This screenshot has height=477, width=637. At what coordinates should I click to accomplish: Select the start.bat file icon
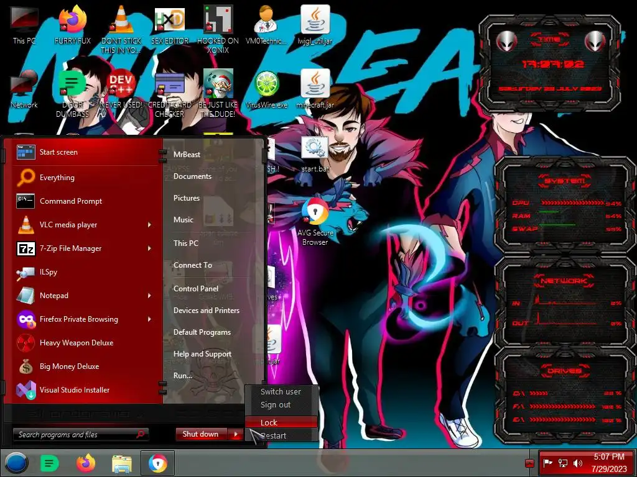315,154
